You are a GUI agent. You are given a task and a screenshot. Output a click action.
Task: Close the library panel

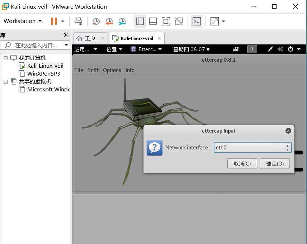click(66, 35)
